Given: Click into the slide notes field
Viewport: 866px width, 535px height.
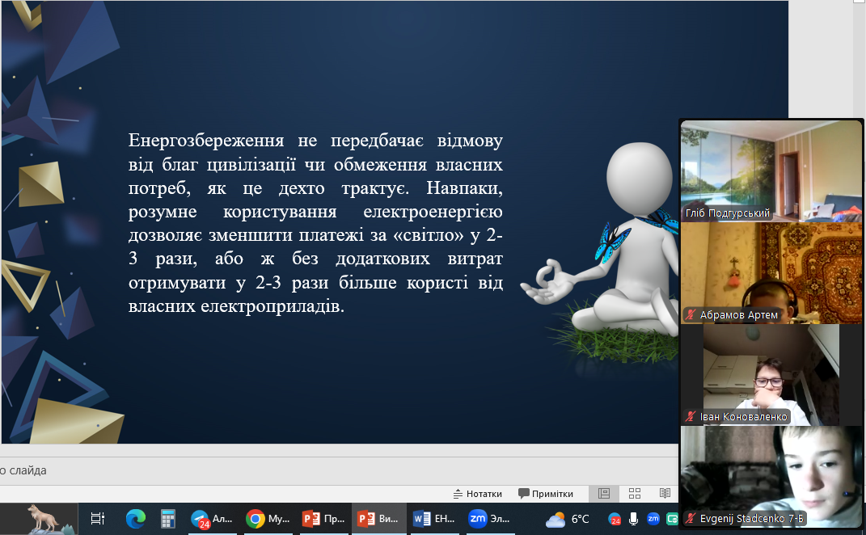Looking at the screenshot, I should click(339, 471).
